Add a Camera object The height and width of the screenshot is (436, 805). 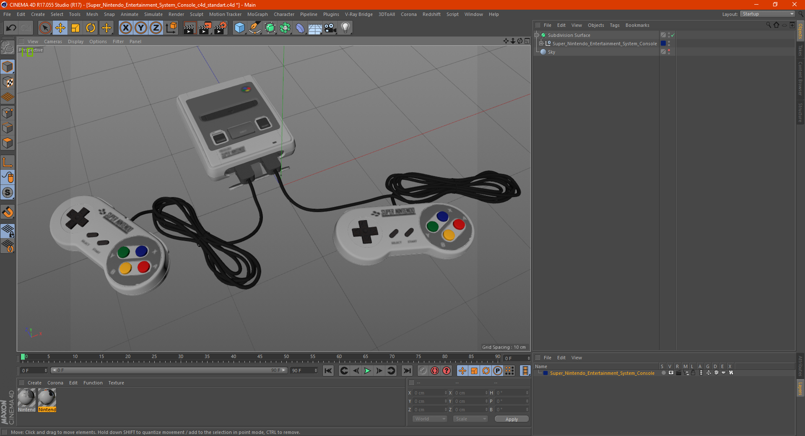(x=330, y=28)
